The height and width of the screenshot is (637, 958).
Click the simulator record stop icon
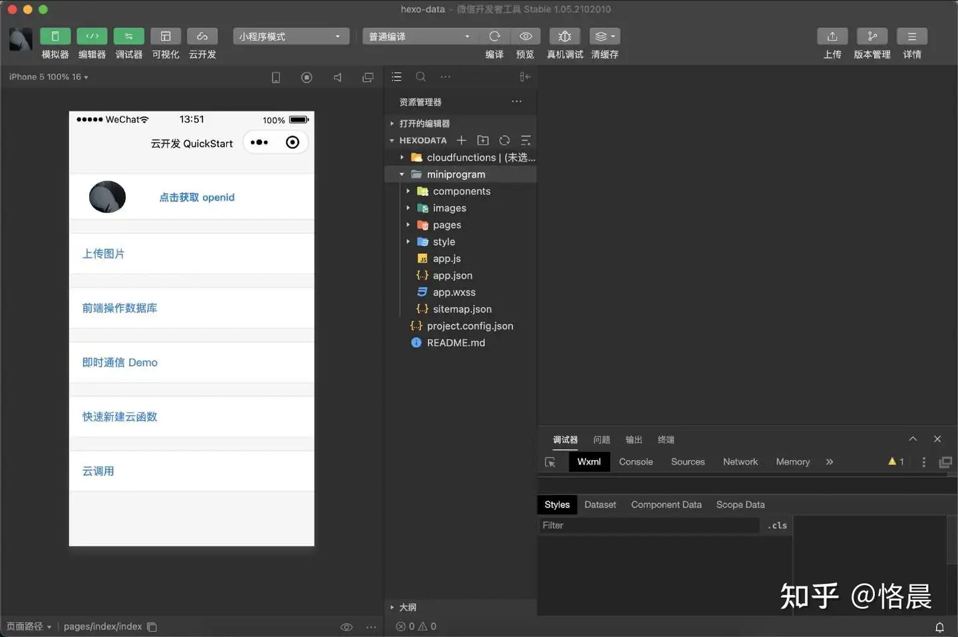tap(307, 77)
